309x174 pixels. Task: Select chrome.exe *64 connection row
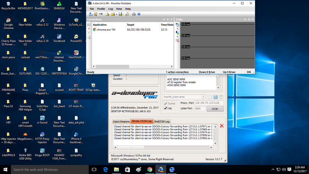pyautogui.click(x=133, y=30)
